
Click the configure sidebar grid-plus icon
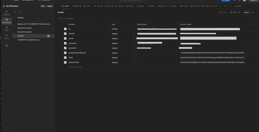pos(7,45)
